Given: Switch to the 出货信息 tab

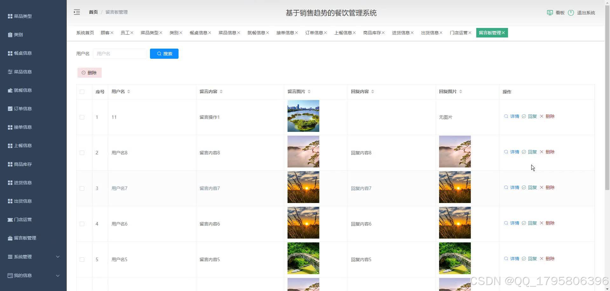Looking at the screenshot, I should pyautogui.click(x=430, y=33).
